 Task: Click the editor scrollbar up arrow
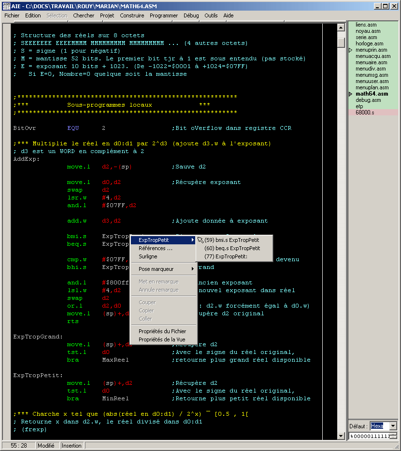tap(341, 28)
